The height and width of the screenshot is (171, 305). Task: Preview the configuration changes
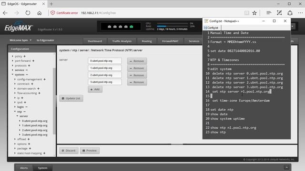[x=90, y=151]
